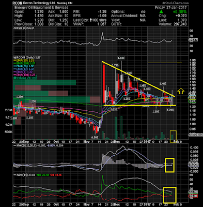
Task: Select the 1.210 price label
Action: [x=114, y=109]
